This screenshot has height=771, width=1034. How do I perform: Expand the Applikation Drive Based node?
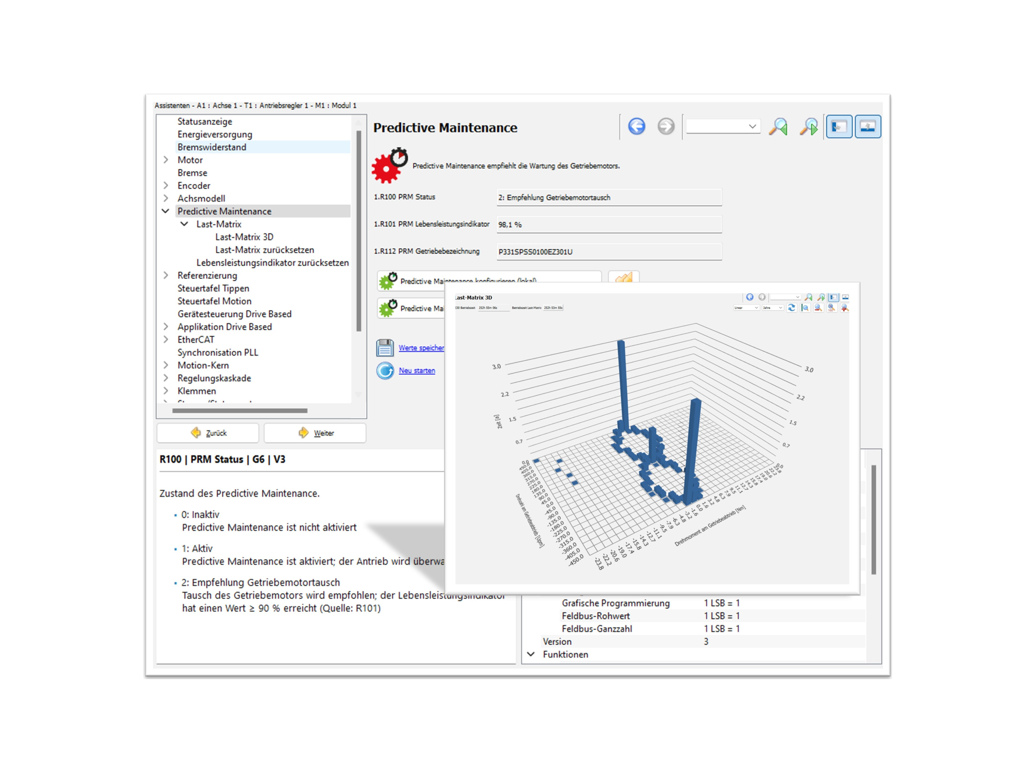pos(166,327)
